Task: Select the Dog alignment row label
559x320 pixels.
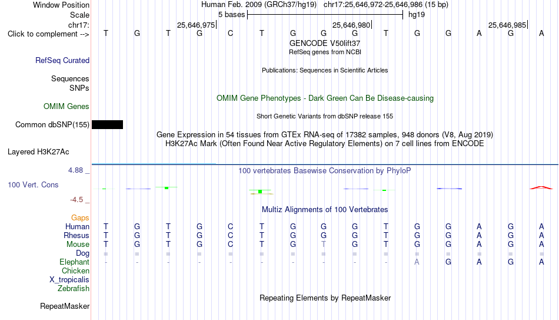Action: (83, 253)
